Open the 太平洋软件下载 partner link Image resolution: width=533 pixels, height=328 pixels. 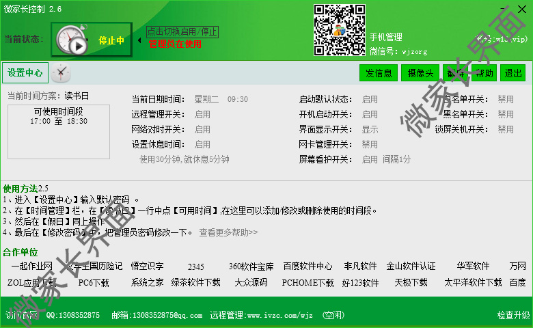click(x=473, y=282)
